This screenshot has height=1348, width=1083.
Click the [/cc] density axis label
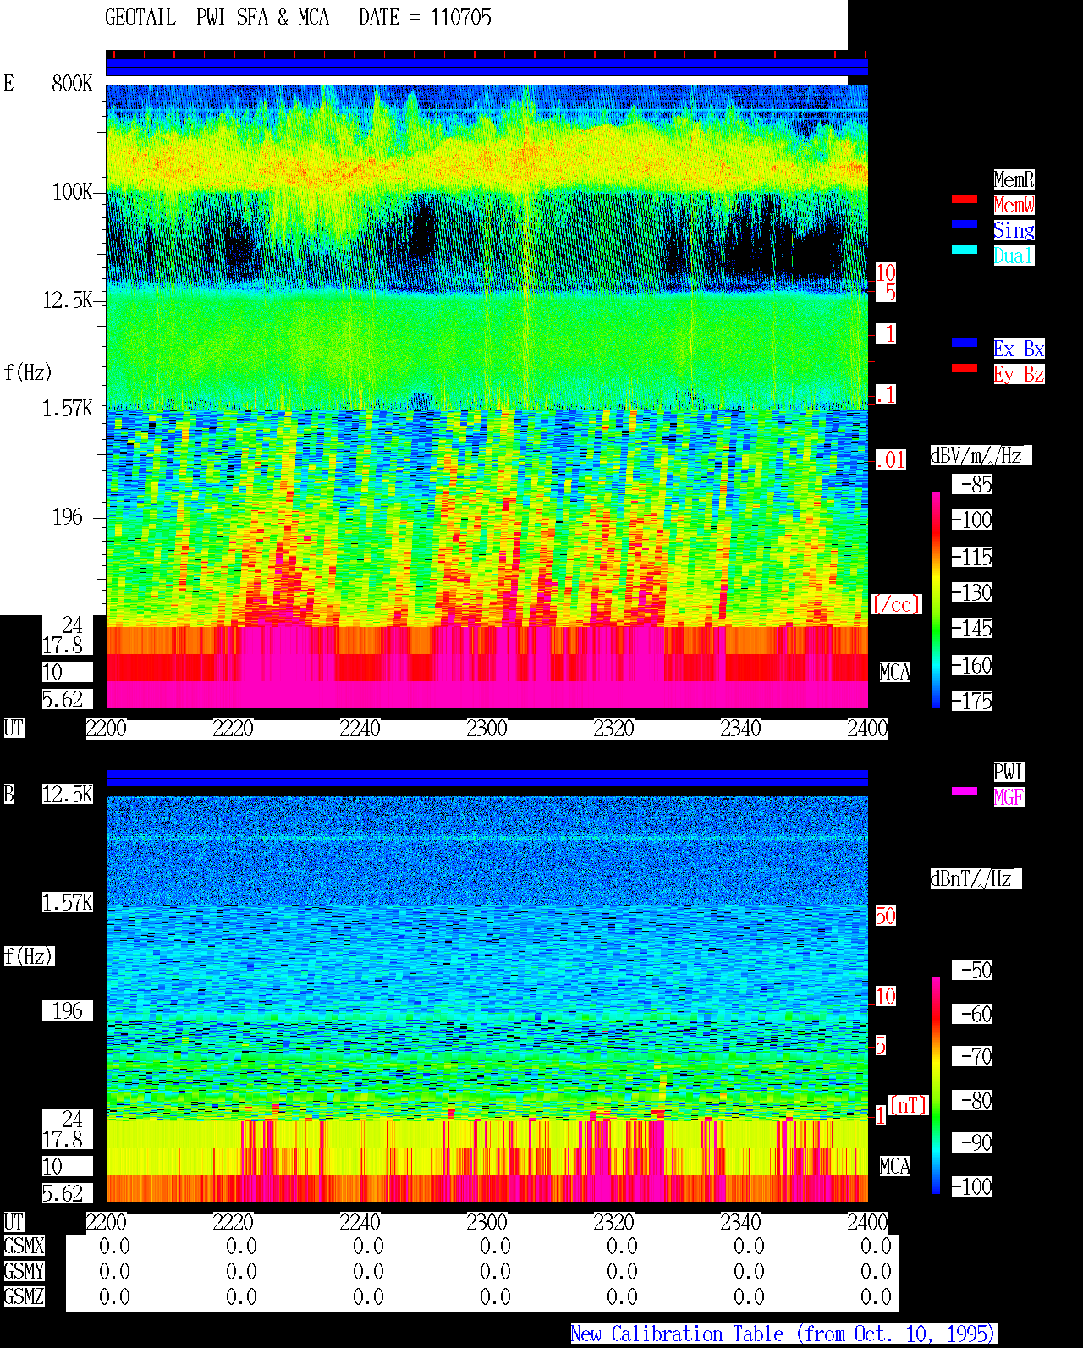point(896,605)
